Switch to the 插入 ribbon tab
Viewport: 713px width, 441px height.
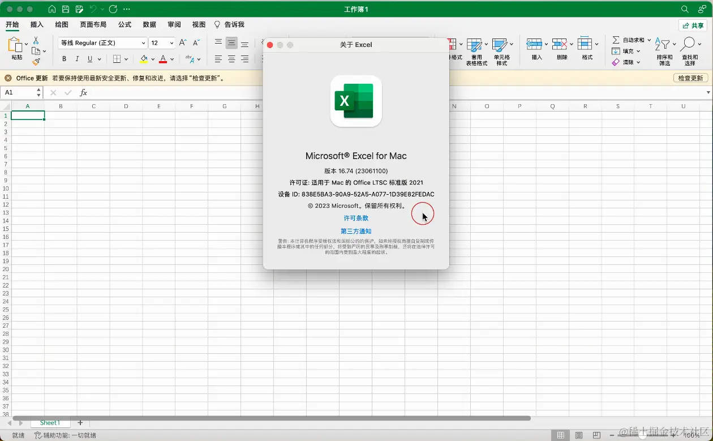point(37,24)
